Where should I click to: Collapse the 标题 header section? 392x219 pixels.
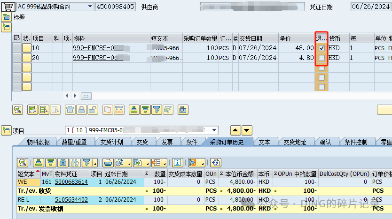point(6,17)
